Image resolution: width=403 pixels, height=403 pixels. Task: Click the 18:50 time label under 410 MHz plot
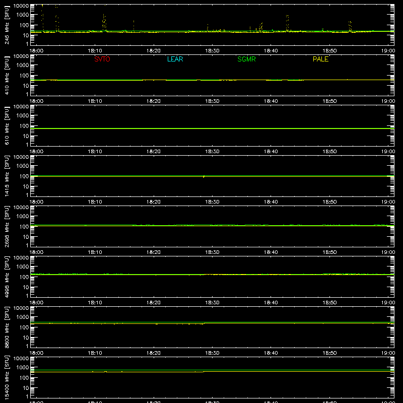329,101
